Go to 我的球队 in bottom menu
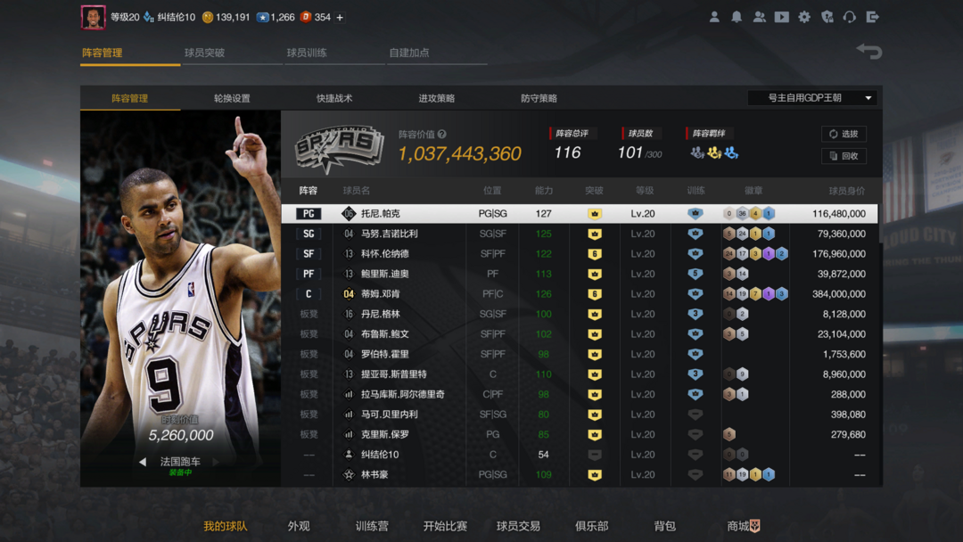 [x=226, y=526]
